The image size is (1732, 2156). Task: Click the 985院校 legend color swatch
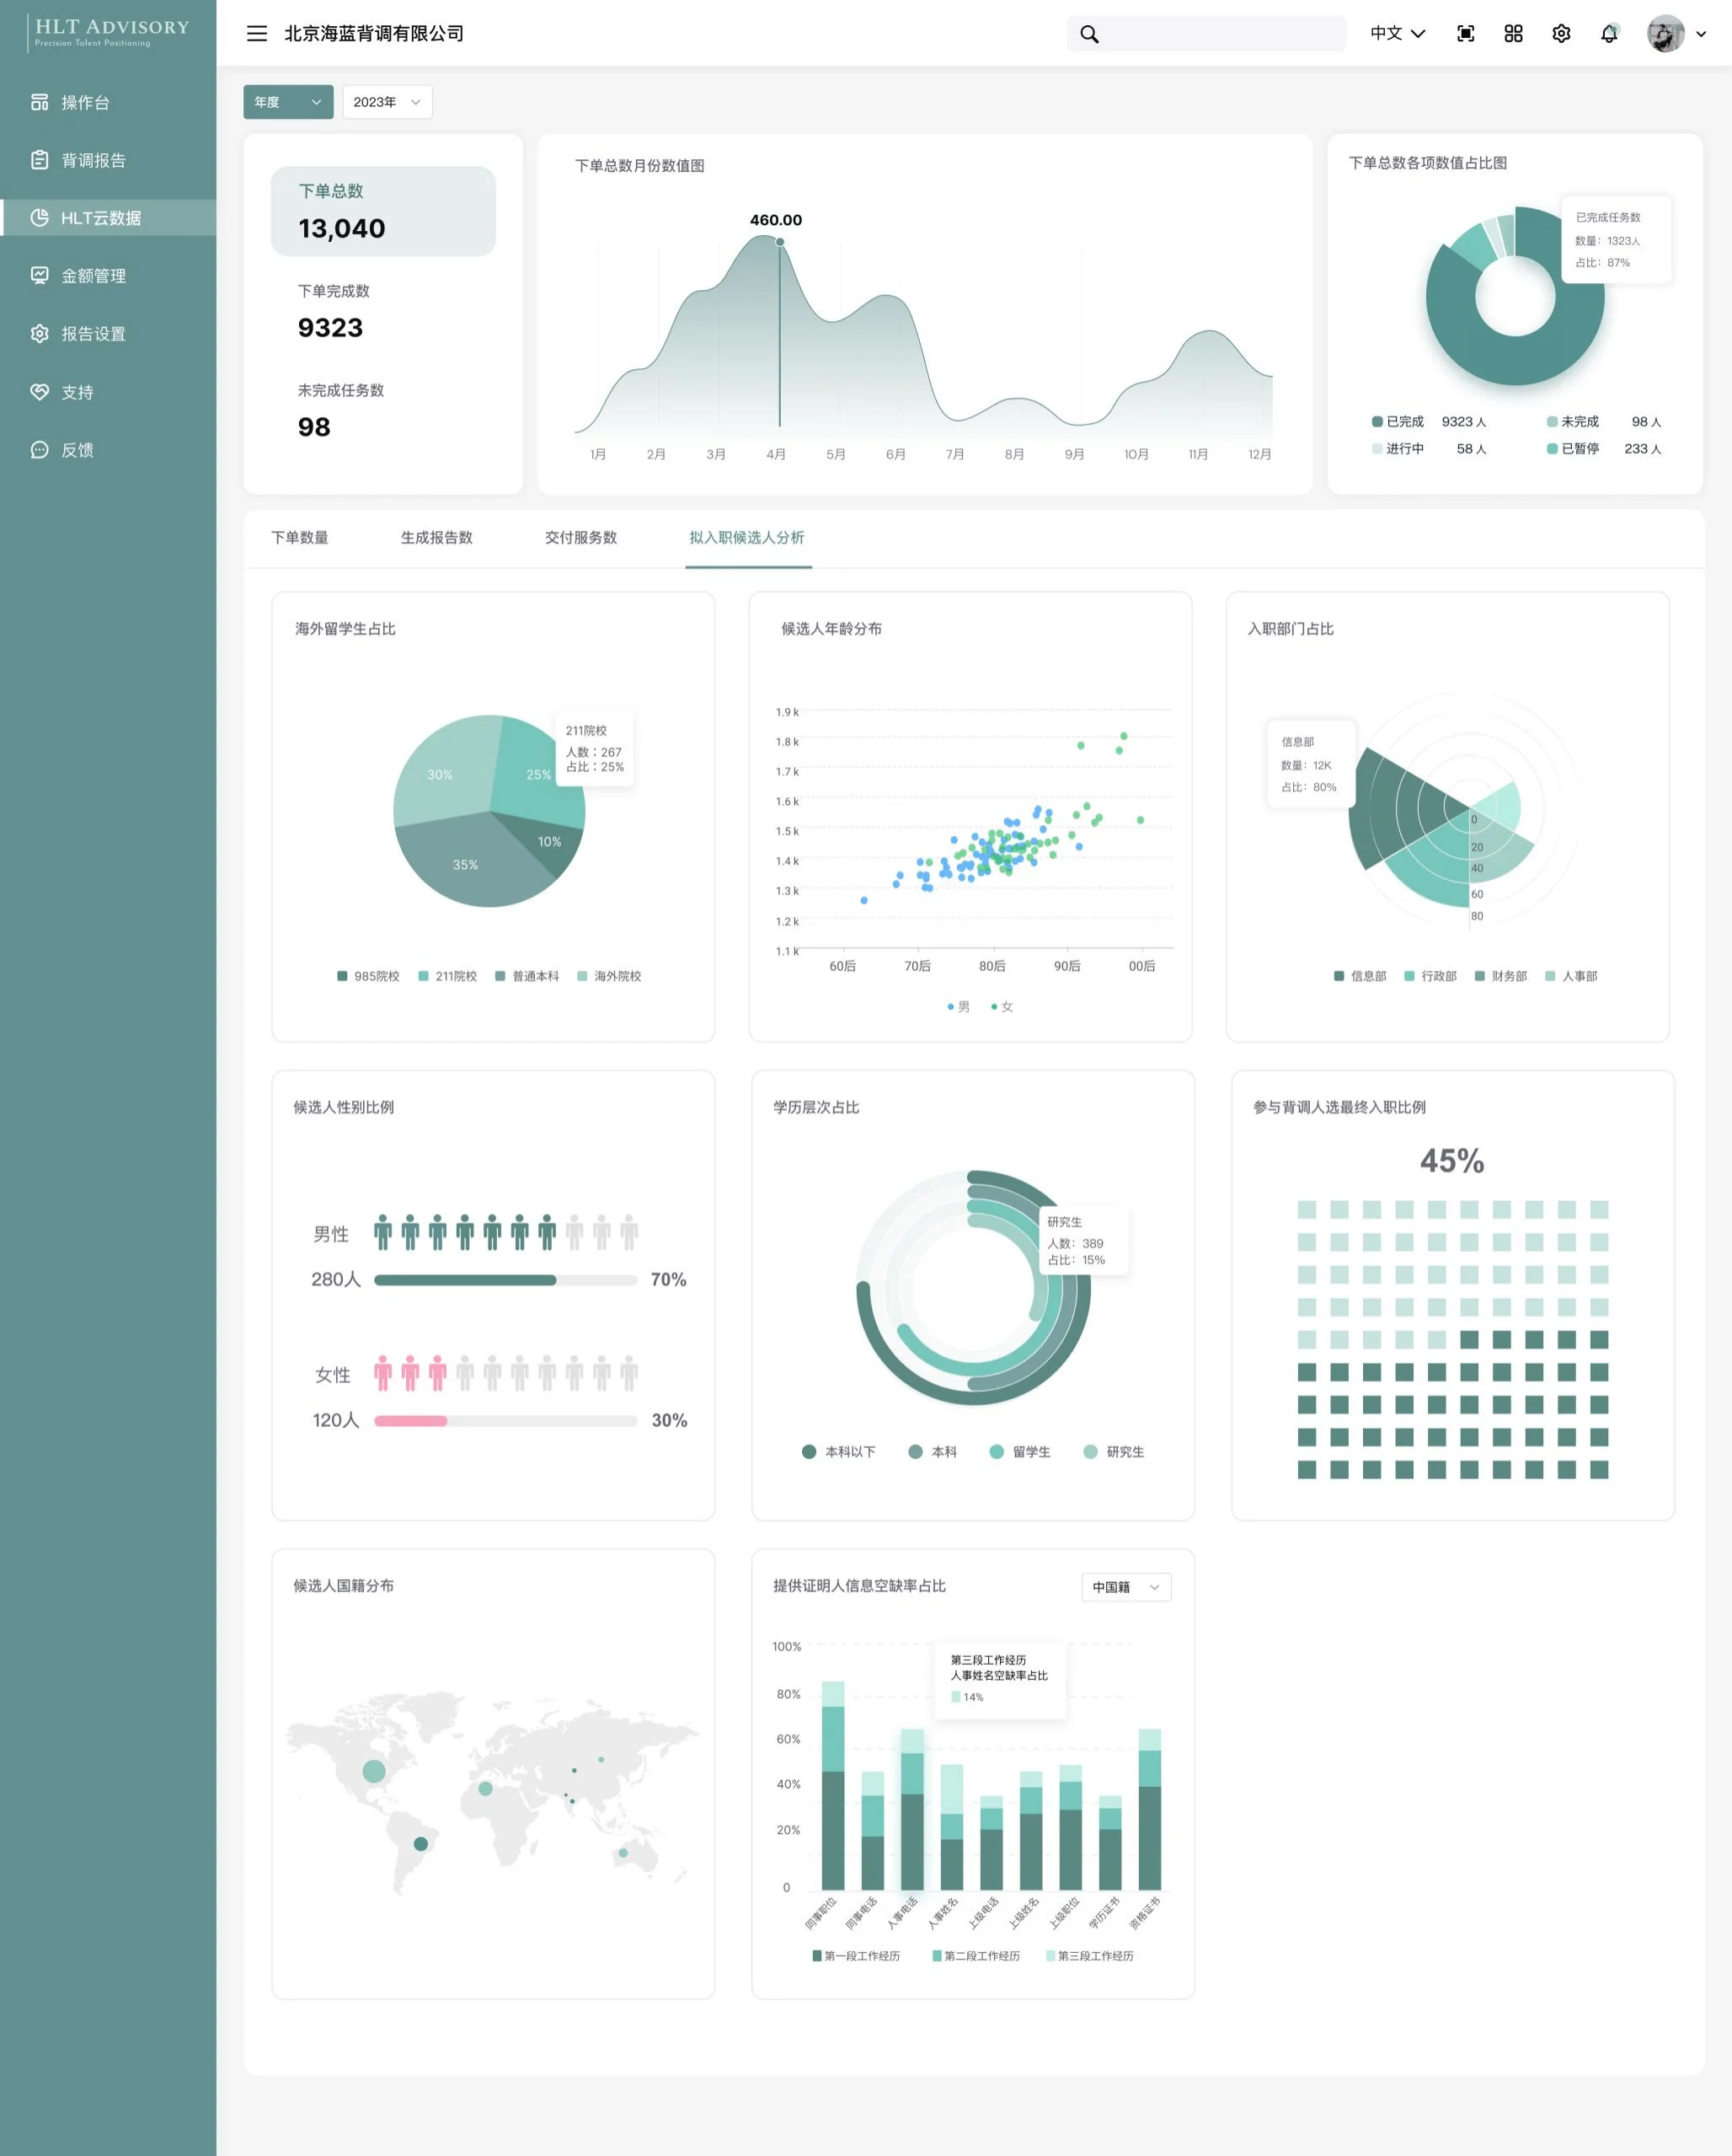click(x=342, y=976)
